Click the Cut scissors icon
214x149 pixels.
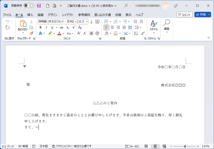point(31,22)
